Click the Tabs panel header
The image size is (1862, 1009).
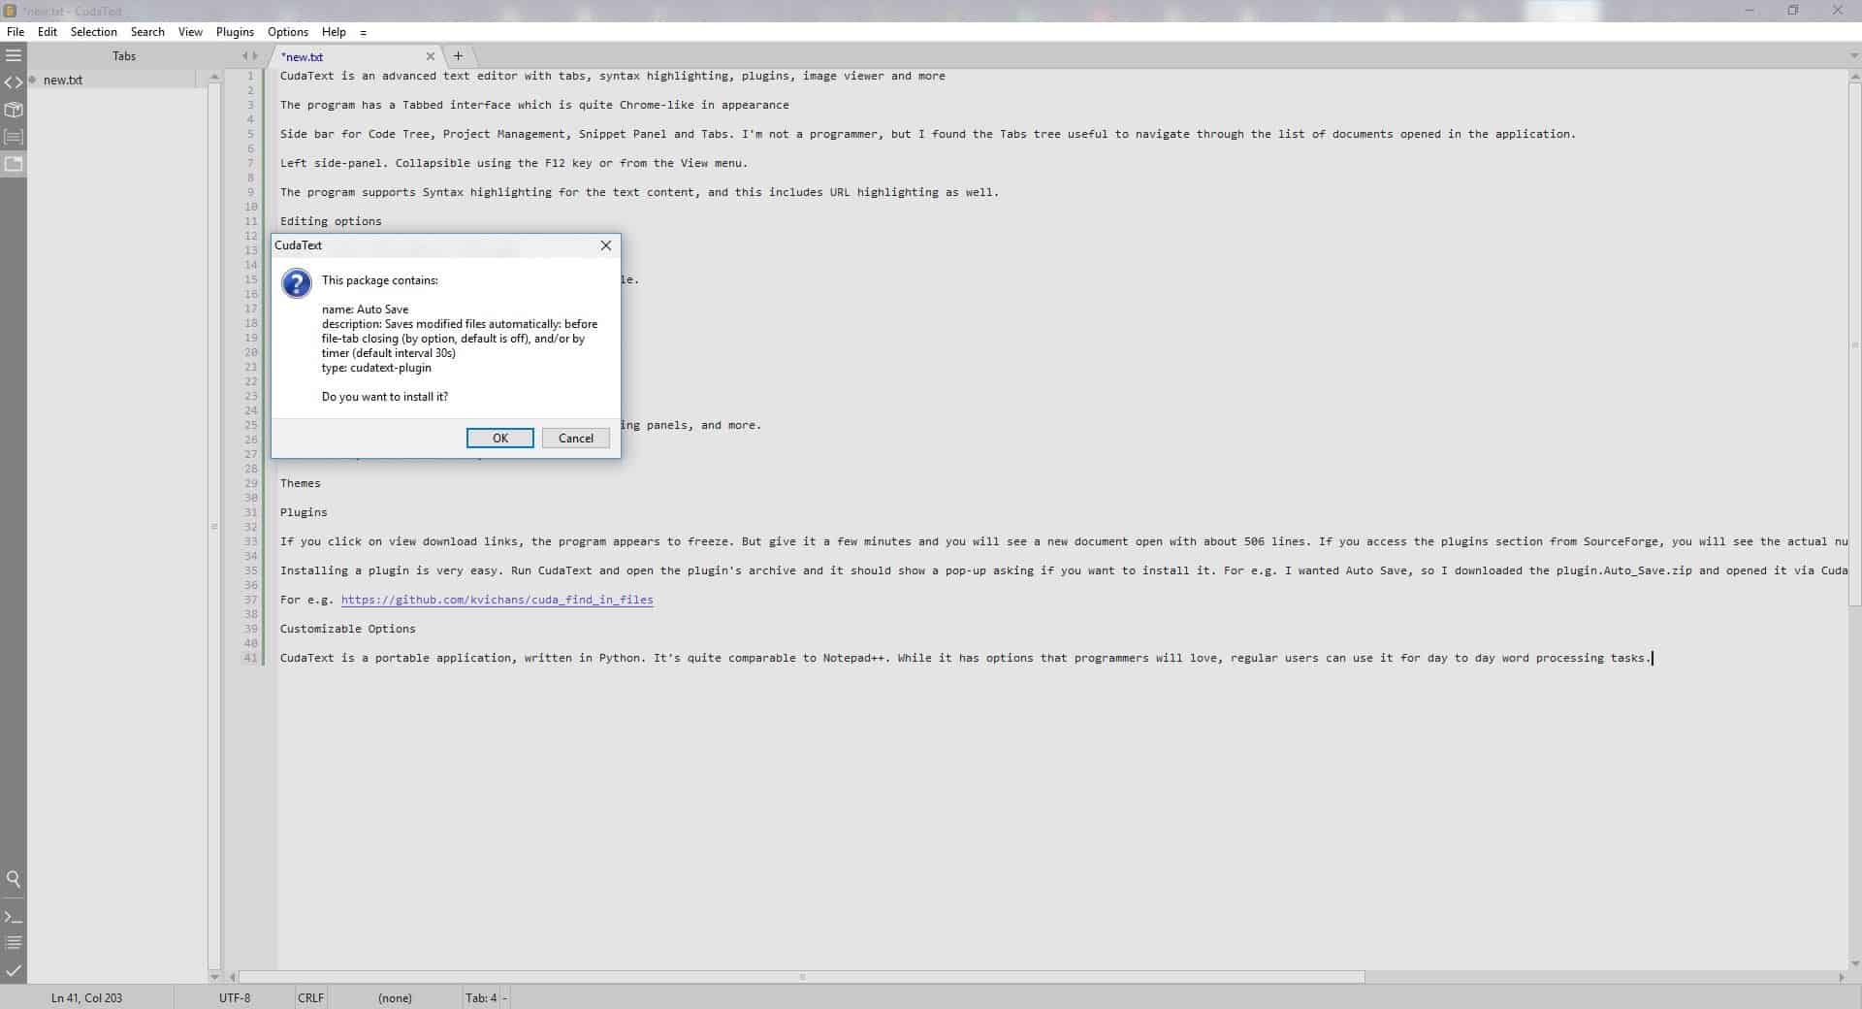pos(124,55)
